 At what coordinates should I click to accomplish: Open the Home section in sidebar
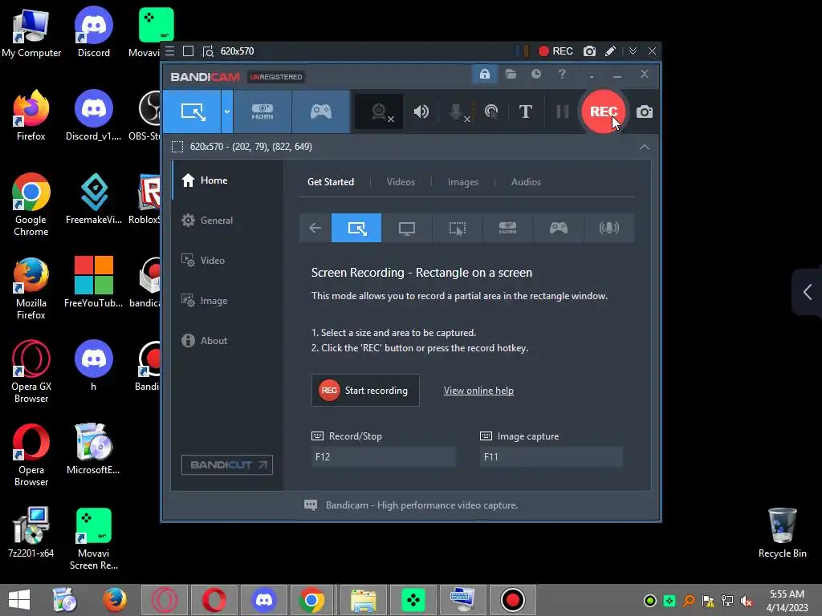[227, 180]
